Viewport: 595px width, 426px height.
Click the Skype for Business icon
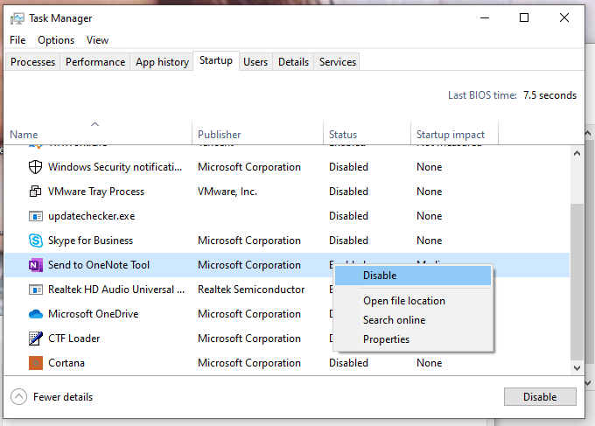[x=36, y=241]
